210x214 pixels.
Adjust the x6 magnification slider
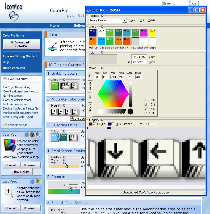[x=151, y=124]
